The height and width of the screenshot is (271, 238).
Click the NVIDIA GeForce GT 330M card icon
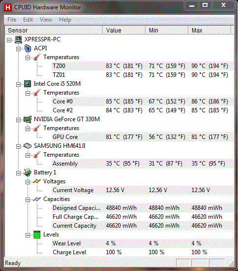[x=28, y=119]
